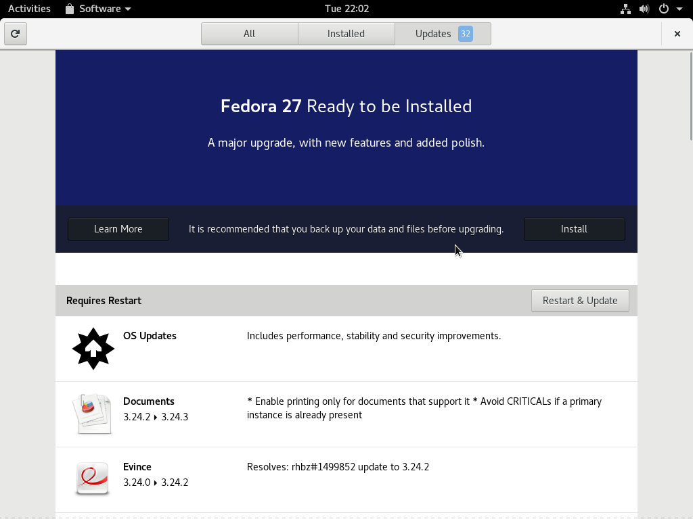The image size is (693, 519).
Task: Open the Software app menu dropdown
Action: 98,9
